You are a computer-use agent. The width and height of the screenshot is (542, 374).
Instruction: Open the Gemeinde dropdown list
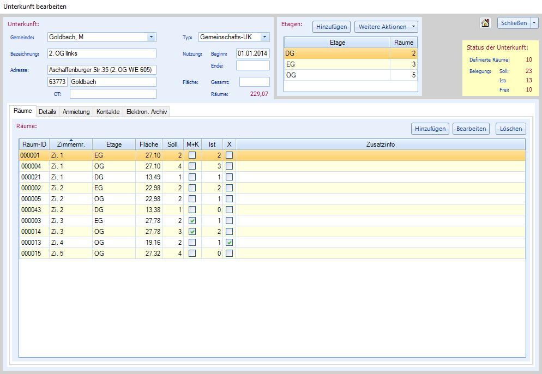point(151,37)
